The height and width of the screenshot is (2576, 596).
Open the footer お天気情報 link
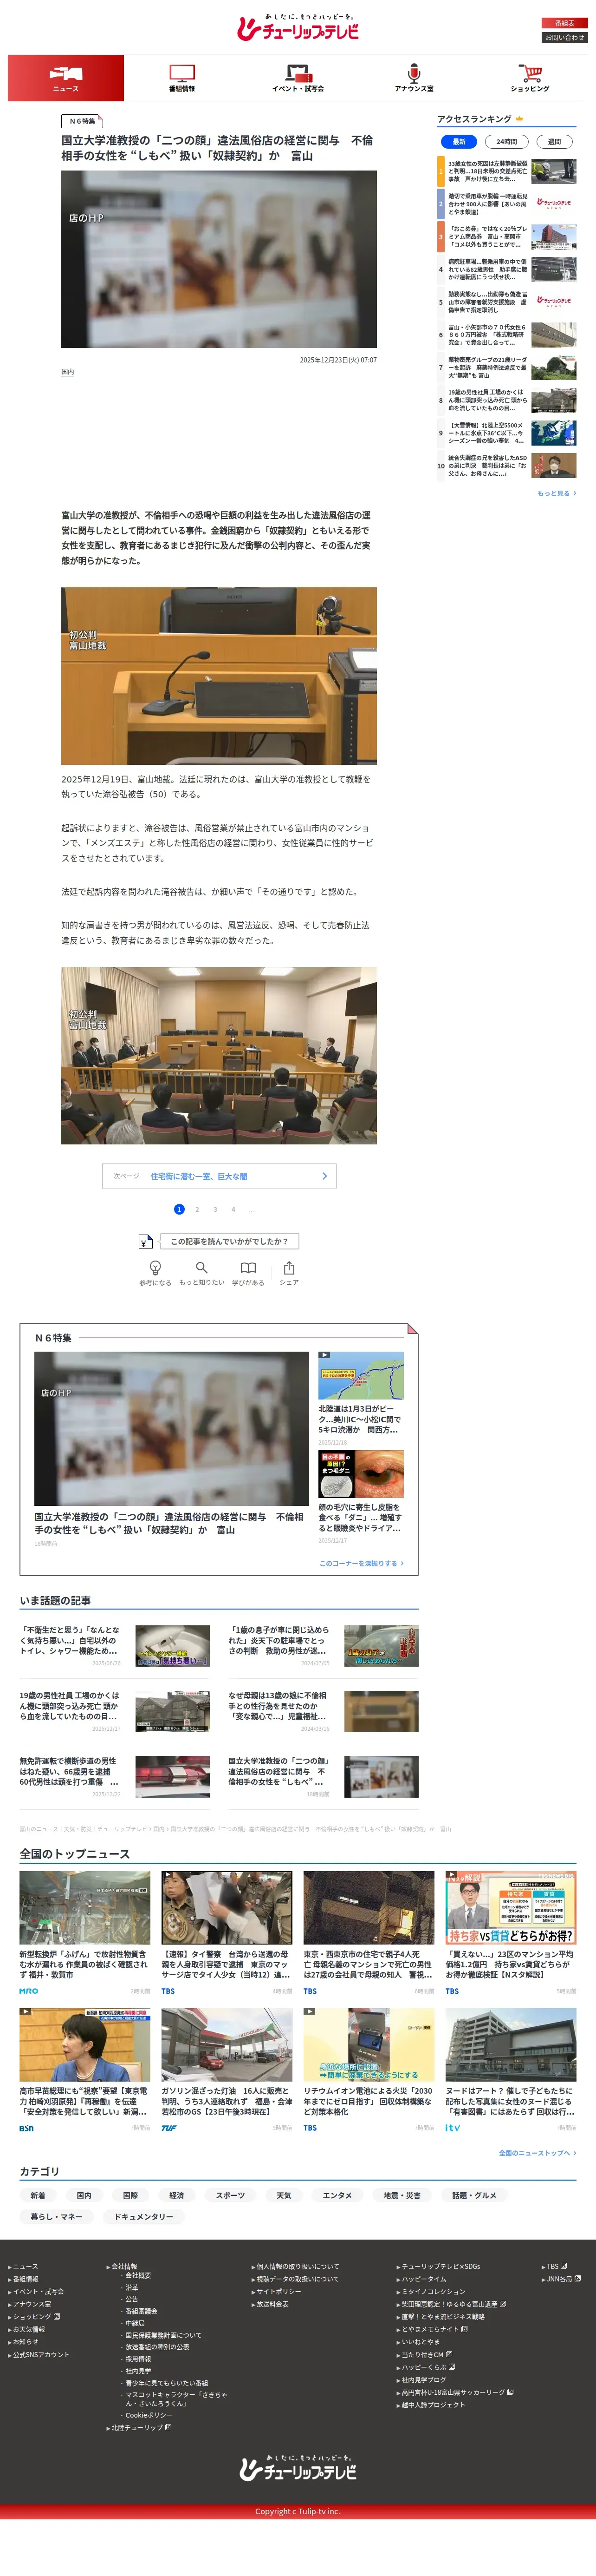[29, 2329]
